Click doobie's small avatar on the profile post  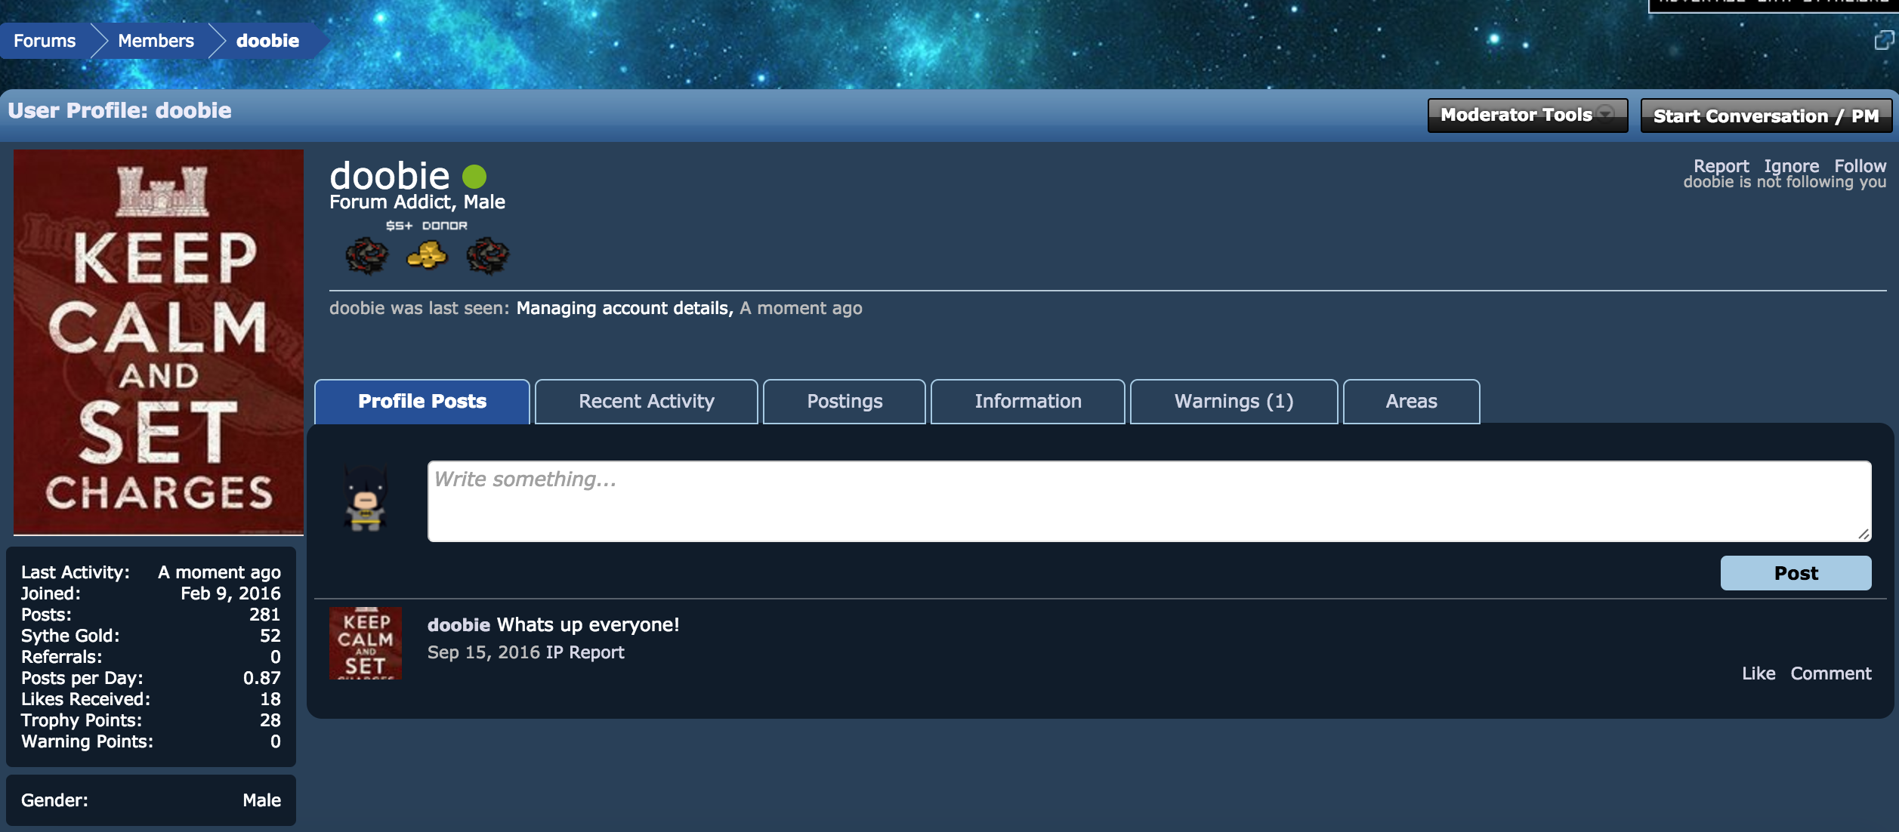[x=366, y=642]
